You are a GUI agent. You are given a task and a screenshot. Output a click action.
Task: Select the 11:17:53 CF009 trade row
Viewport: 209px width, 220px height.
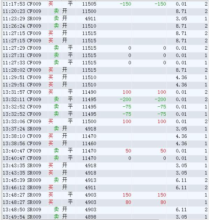[x=105, y=4]
